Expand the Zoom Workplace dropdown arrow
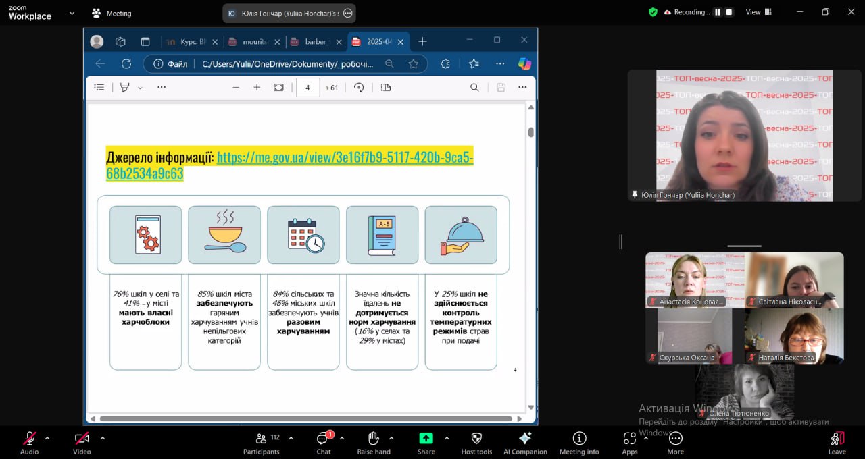Image resolution: width=865 pixels, height=459 pixels. (72, 13)
